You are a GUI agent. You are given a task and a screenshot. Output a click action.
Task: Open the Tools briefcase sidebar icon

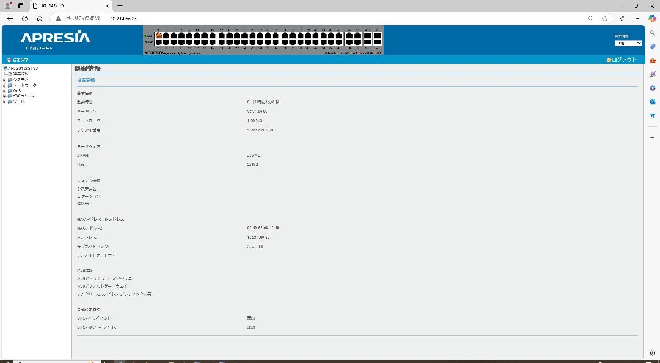652,60
